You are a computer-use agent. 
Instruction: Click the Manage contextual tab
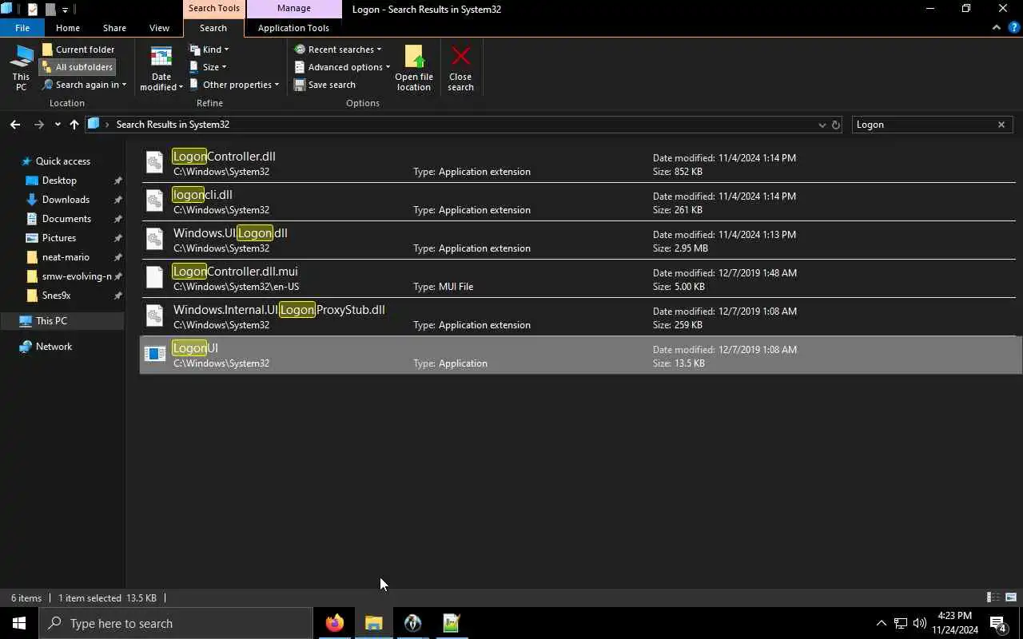coord(293,9)
